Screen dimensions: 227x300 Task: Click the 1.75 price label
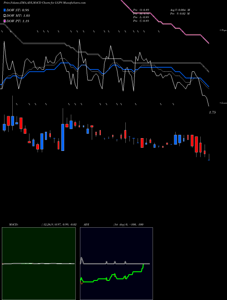tap(212, 113)
